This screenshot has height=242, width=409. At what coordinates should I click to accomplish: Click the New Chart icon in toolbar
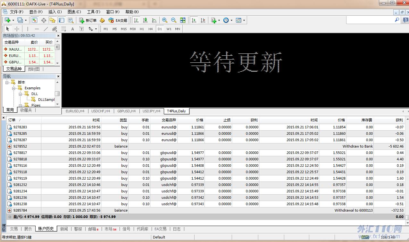pos(7,20)
